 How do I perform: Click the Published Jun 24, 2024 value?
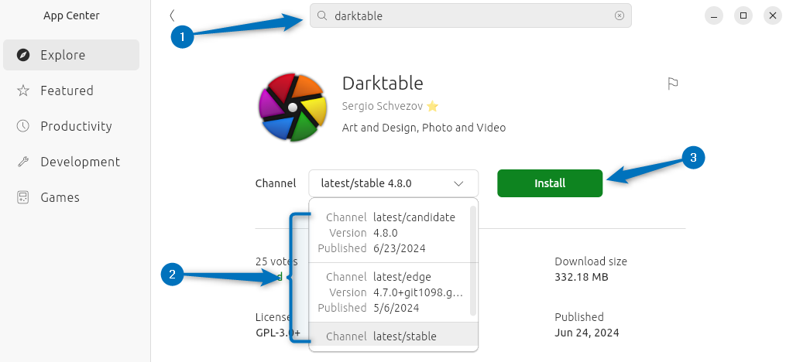pyautogui.click(x=587, y=333)
